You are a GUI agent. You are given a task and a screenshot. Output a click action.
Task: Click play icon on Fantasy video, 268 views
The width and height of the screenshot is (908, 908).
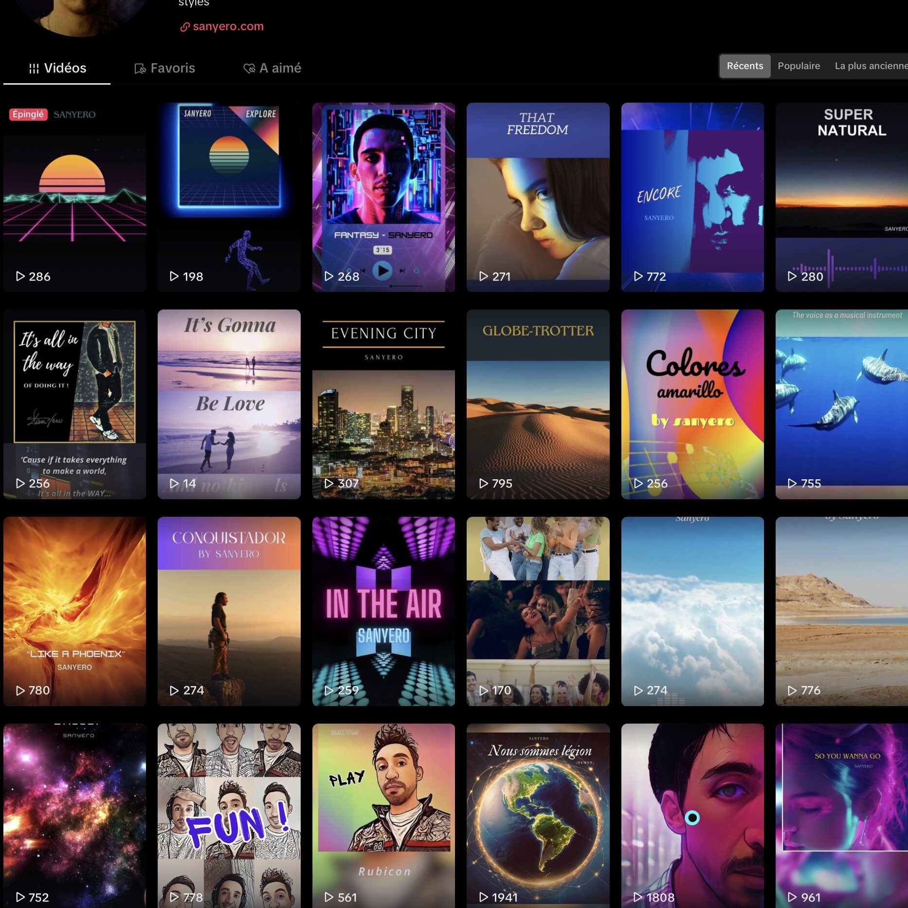(x=329, y=276)
